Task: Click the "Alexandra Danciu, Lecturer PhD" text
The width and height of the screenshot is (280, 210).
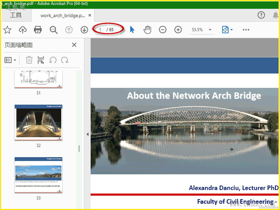Action: pos(233,188)
